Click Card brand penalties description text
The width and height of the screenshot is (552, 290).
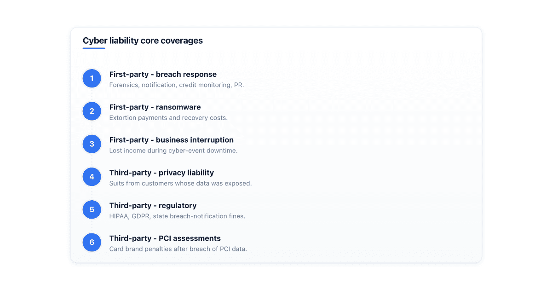point(178,249)
